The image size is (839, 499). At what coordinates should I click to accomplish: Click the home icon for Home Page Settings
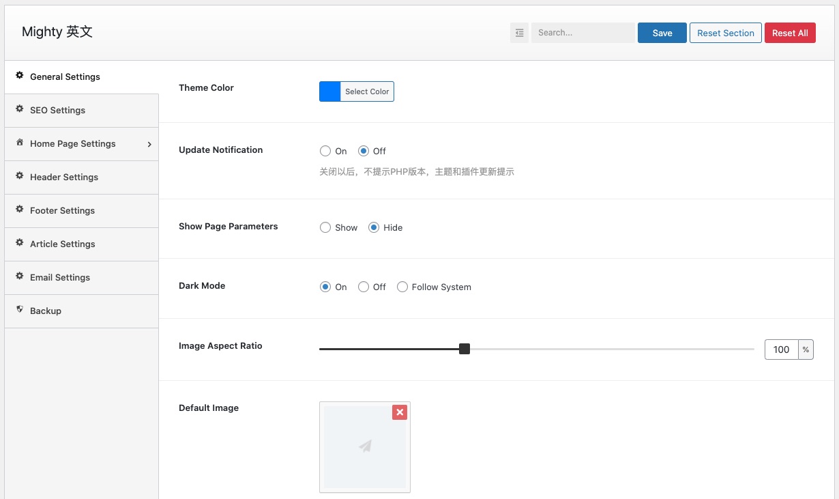pyautogui.click(x=20, y=143)
